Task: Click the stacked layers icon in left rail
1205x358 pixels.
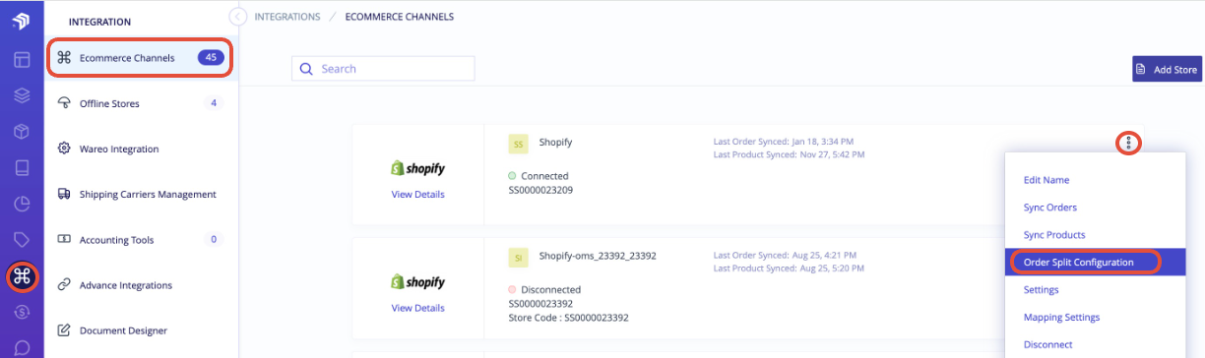Action: [x=22, y=95]
